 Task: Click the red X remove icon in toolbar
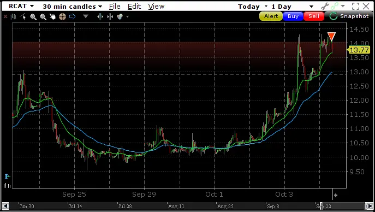tap(5, 16)
